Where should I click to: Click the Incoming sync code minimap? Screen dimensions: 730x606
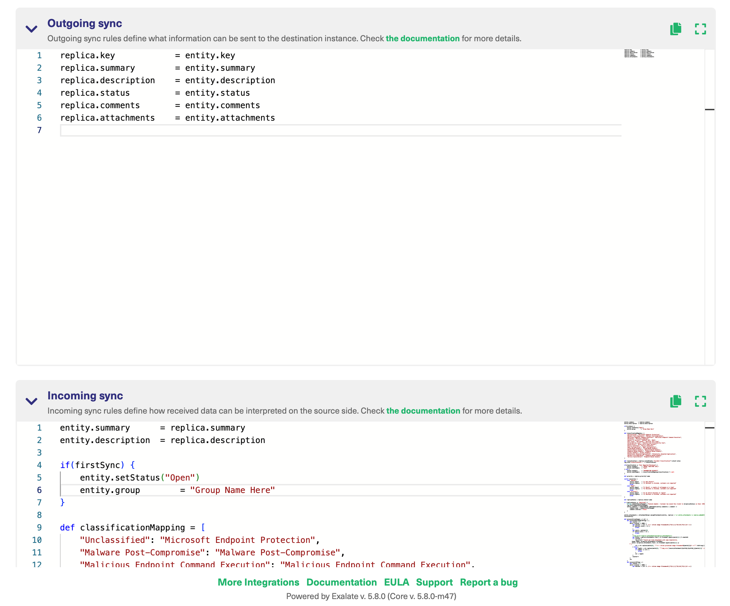click(662, 494)
